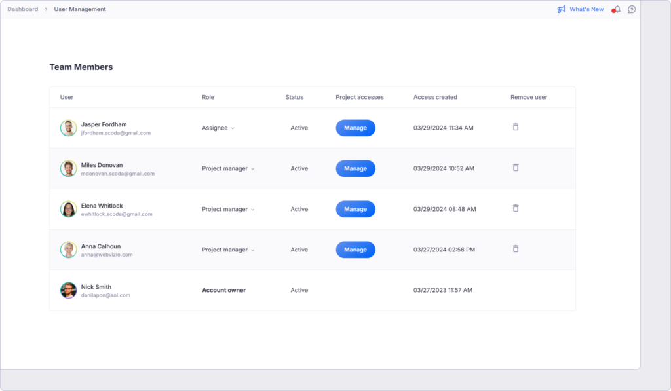Click trash icon for Elena Whitlock
This screenshot has width=671, height=391.
(516, 208)
